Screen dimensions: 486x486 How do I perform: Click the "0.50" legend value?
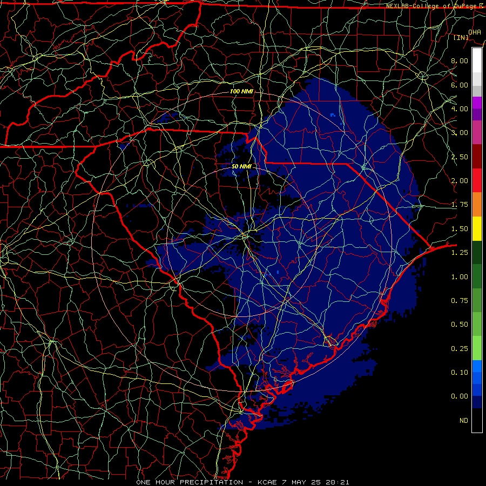(x=460, y=325)
